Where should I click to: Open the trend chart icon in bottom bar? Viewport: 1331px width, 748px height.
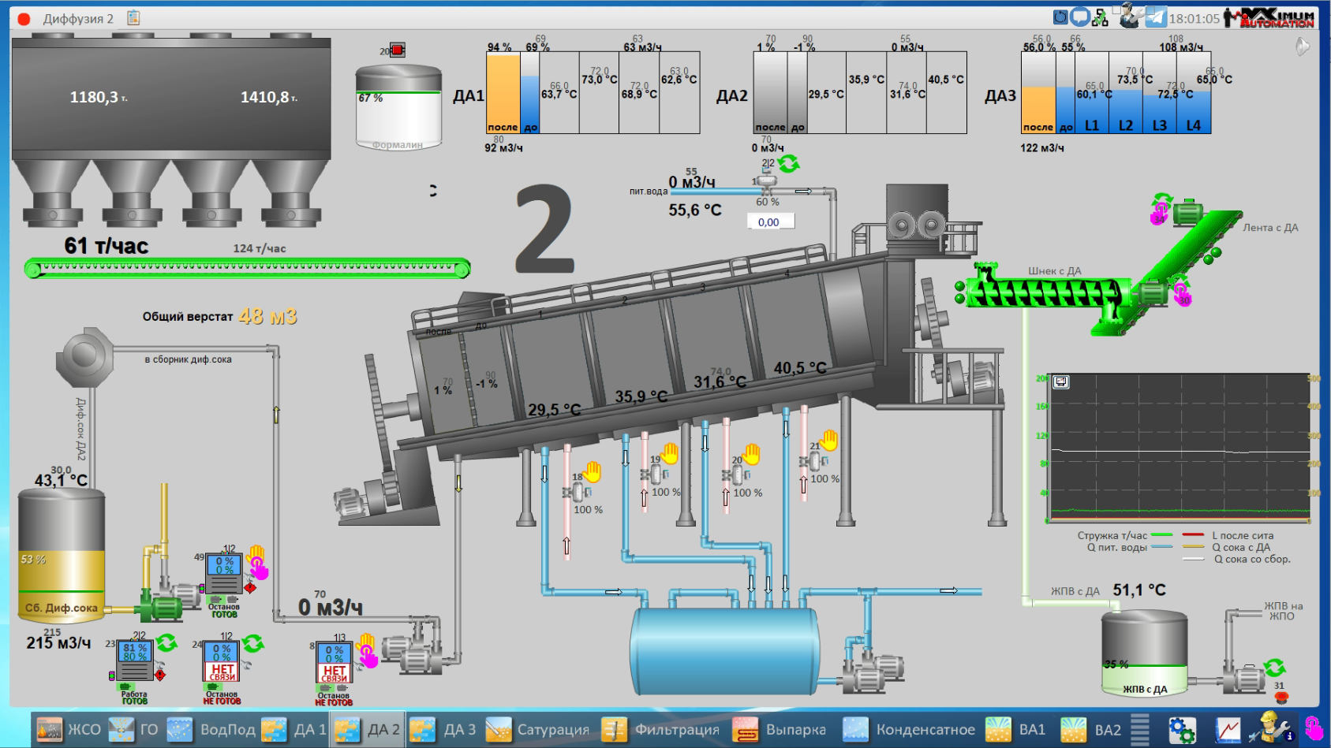(x=1228, y=730)
